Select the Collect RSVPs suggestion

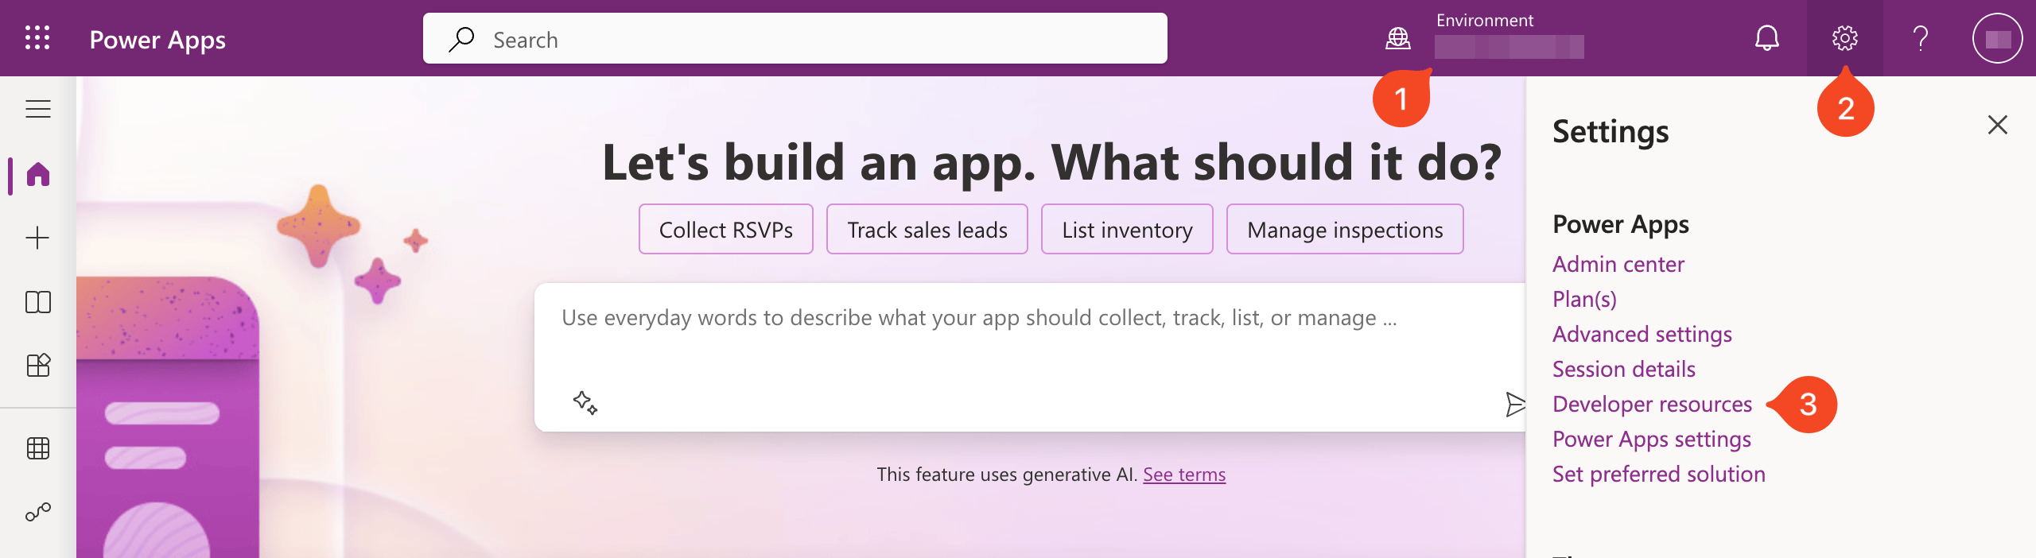click(726, 230)
